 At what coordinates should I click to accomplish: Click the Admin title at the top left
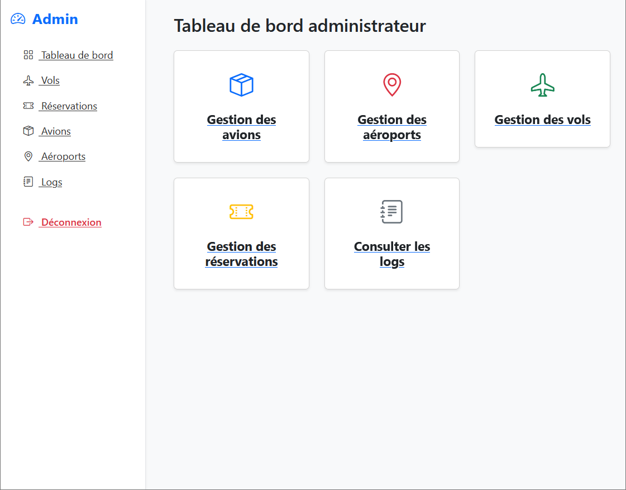[x=55, y=18]
